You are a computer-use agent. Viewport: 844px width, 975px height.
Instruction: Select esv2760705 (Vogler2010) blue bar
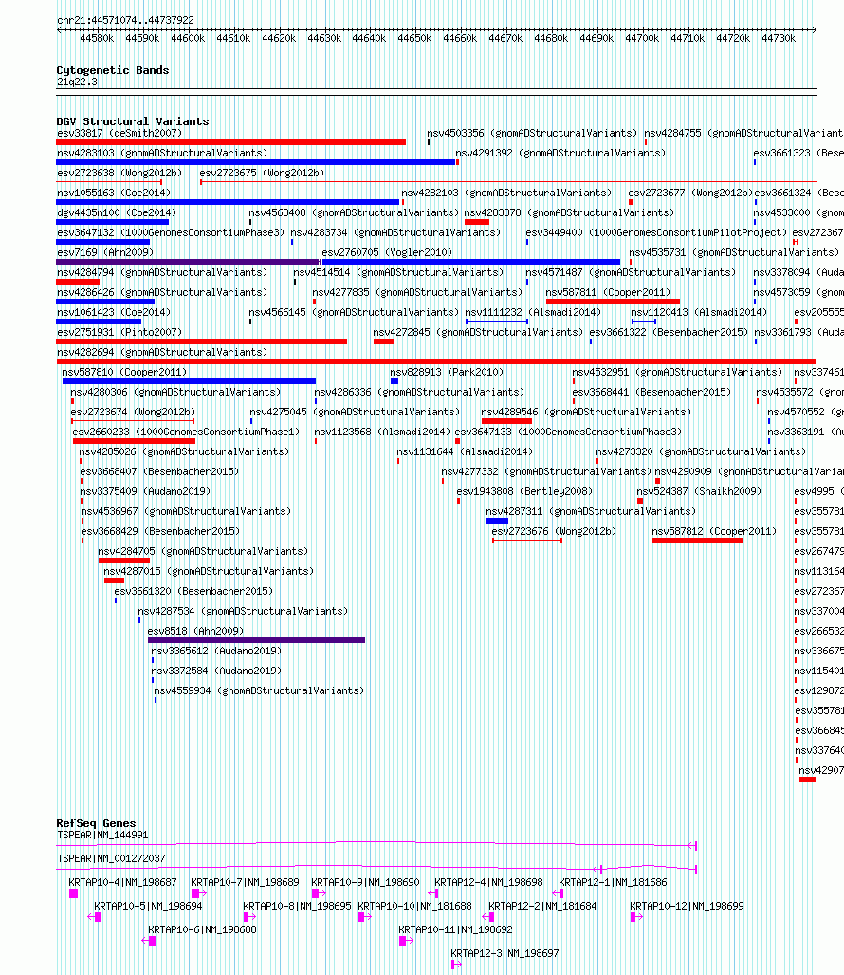[x=471, y=262]
